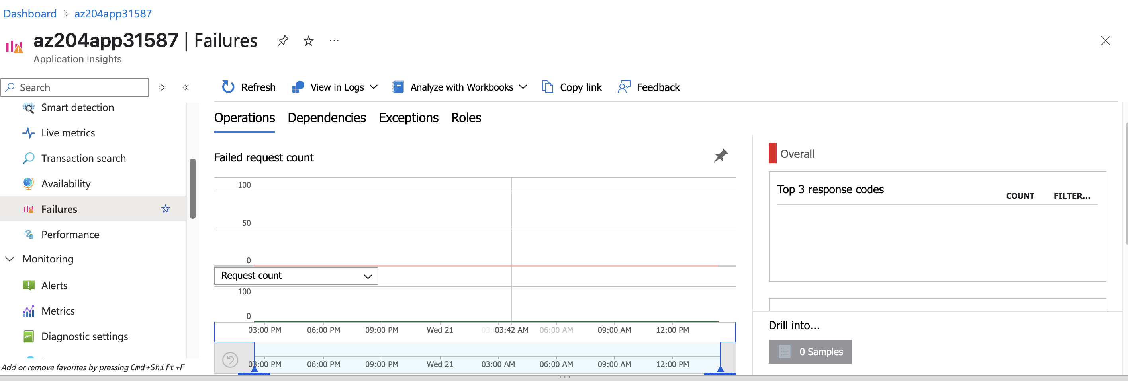Open the Request count dropdown
The height and width of the screenshot is (381, 1128).
point(296,276)
